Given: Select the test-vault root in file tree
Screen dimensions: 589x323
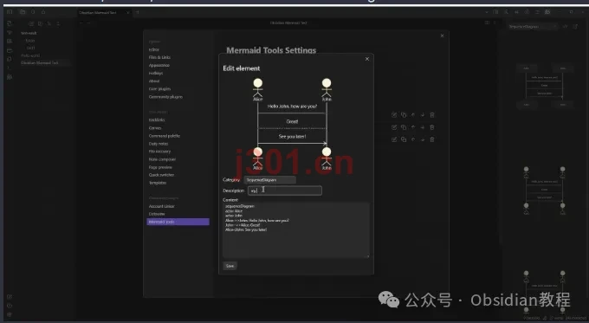Looking at the screenshot, I should coord(29,33).
